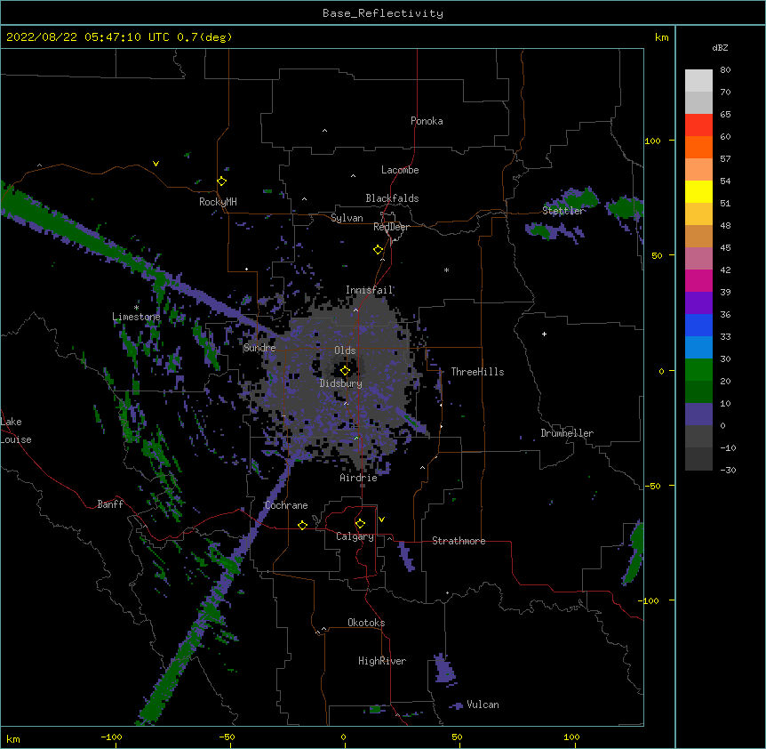Viewport: 766px width, 749px height.
Task: Click the Didsbury label
Action: tap(340, 383)
